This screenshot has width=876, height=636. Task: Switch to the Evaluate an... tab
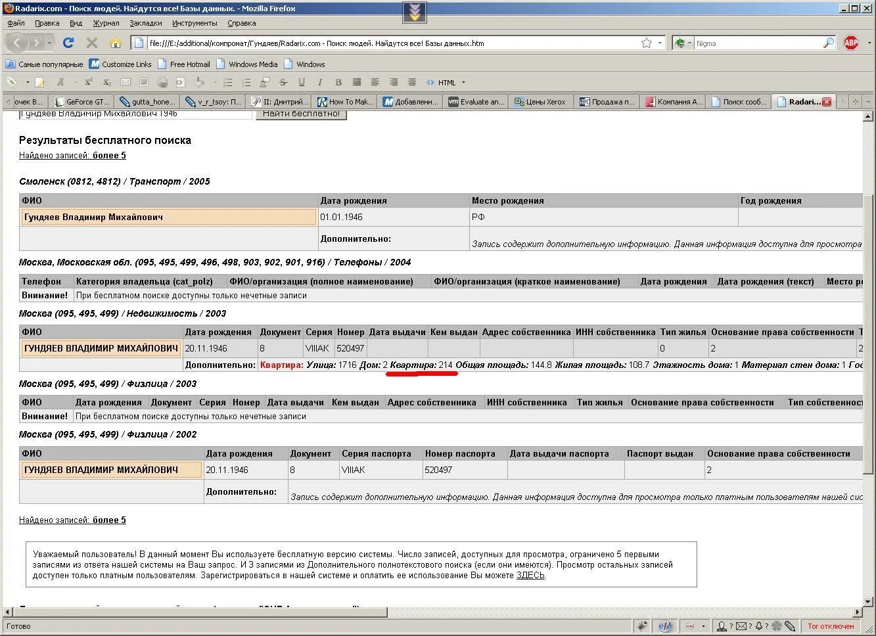coord(477,102)
